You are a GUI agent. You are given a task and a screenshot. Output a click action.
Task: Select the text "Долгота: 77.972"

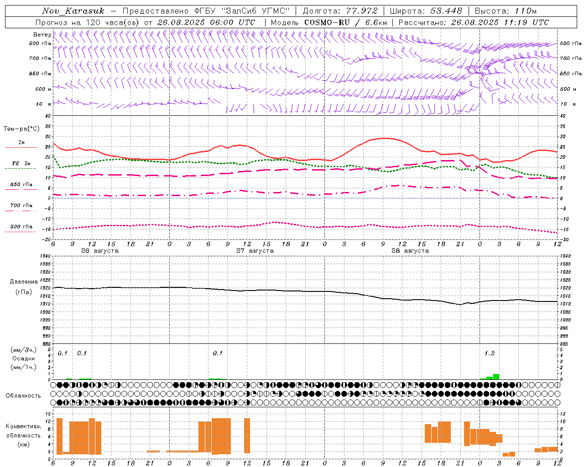coord(340,11)
